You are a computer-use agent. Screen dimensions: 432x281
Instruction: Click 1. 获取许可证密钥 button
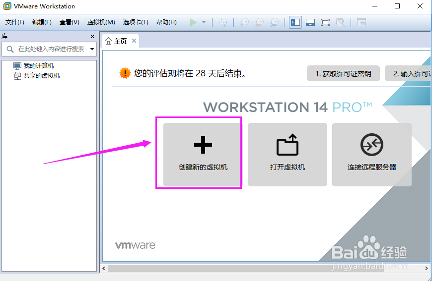(343, 74)
